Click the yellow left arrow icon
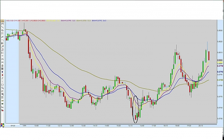This screenshot has height=140, width=224. point(2,101)
